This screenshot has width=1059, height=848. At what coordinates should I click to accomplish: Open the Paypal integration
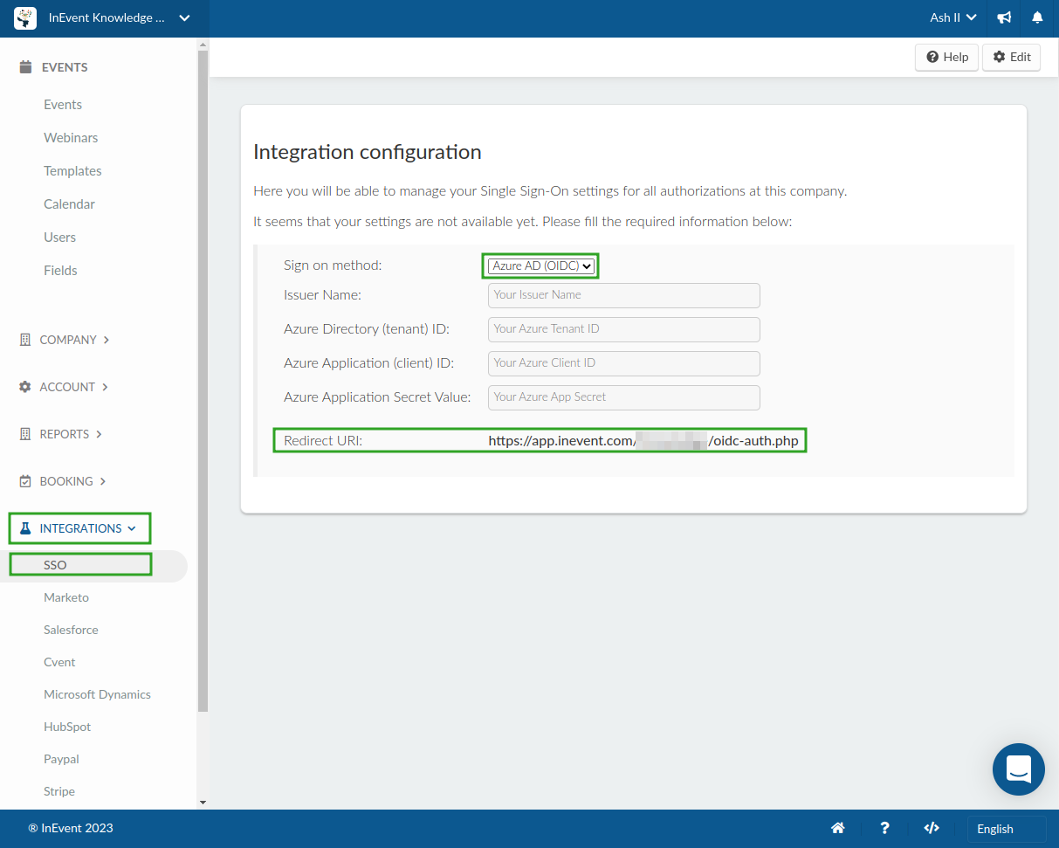[61, 759]
